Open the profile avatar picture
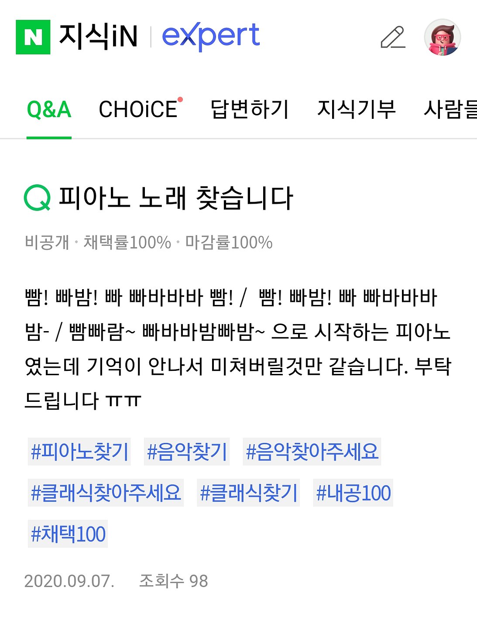The width and height of the screenshot is (477, 629). [443, 37]
